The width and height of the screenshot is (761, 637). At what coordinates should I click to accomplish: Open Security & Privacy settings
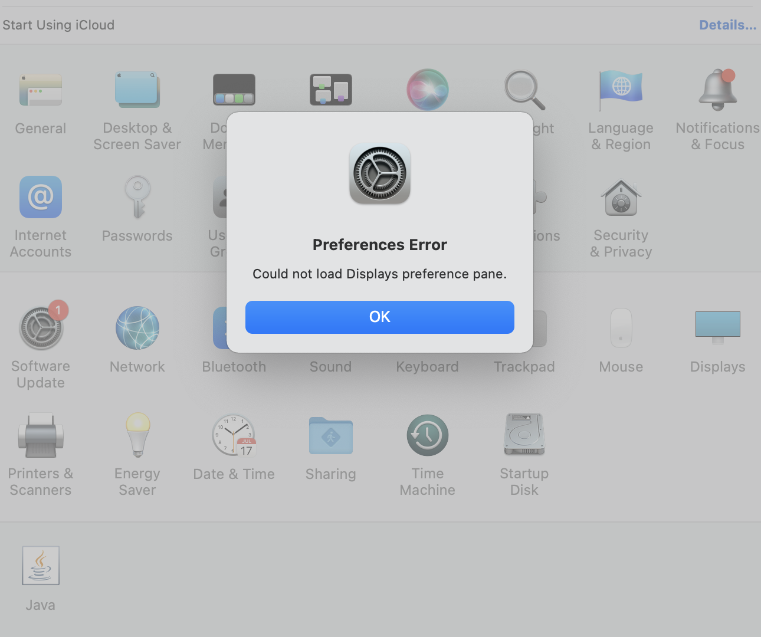(621, 197)
